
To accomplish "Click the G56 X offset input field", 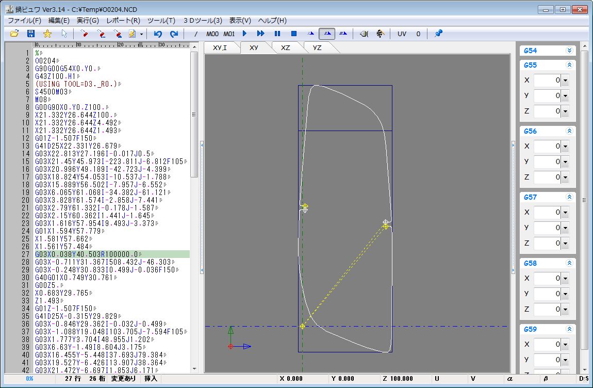I will (547, 146).
